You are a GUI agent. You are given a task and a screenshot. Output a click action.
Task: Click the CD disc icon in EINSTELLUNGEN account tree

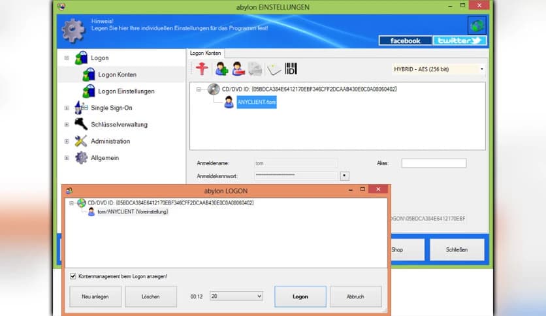pyautogui.click(x=214, y=89)
